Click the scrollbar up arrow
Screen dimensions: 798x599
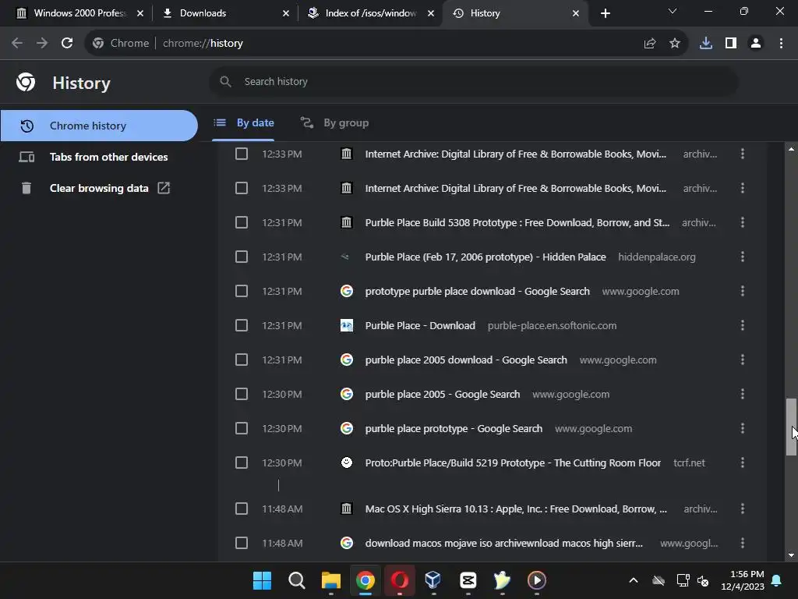(x=791, y=149)
